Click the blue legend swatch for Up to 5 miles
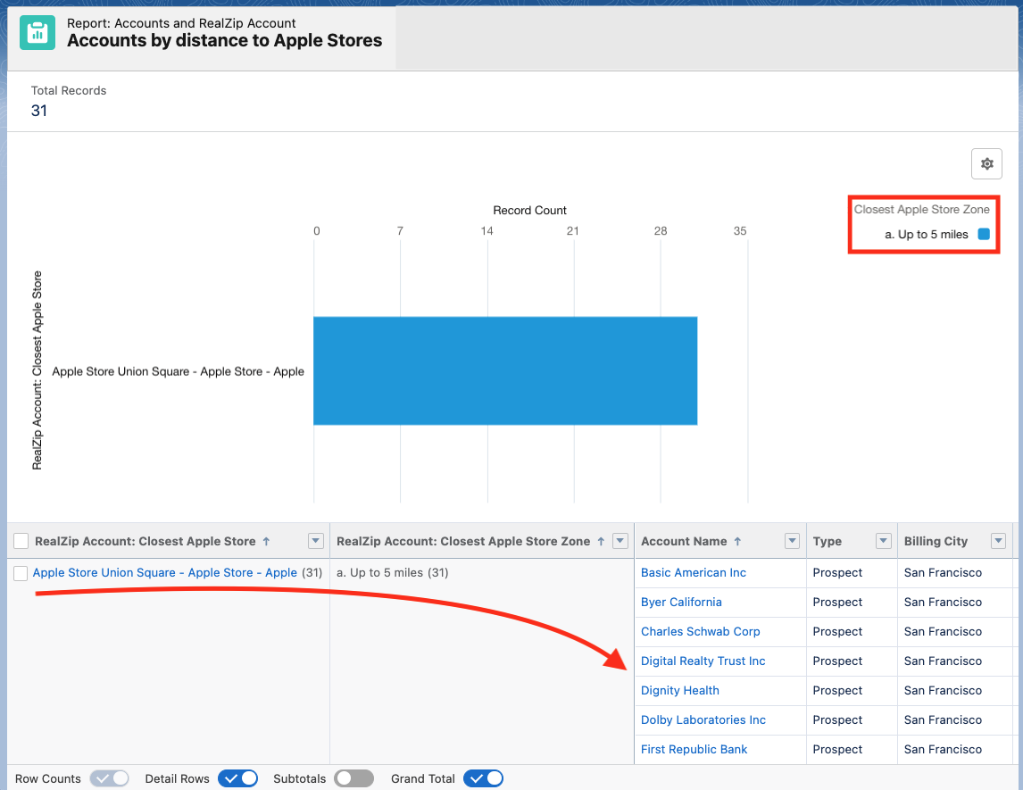Viewport: 1023px width, 790px height. 984,234
